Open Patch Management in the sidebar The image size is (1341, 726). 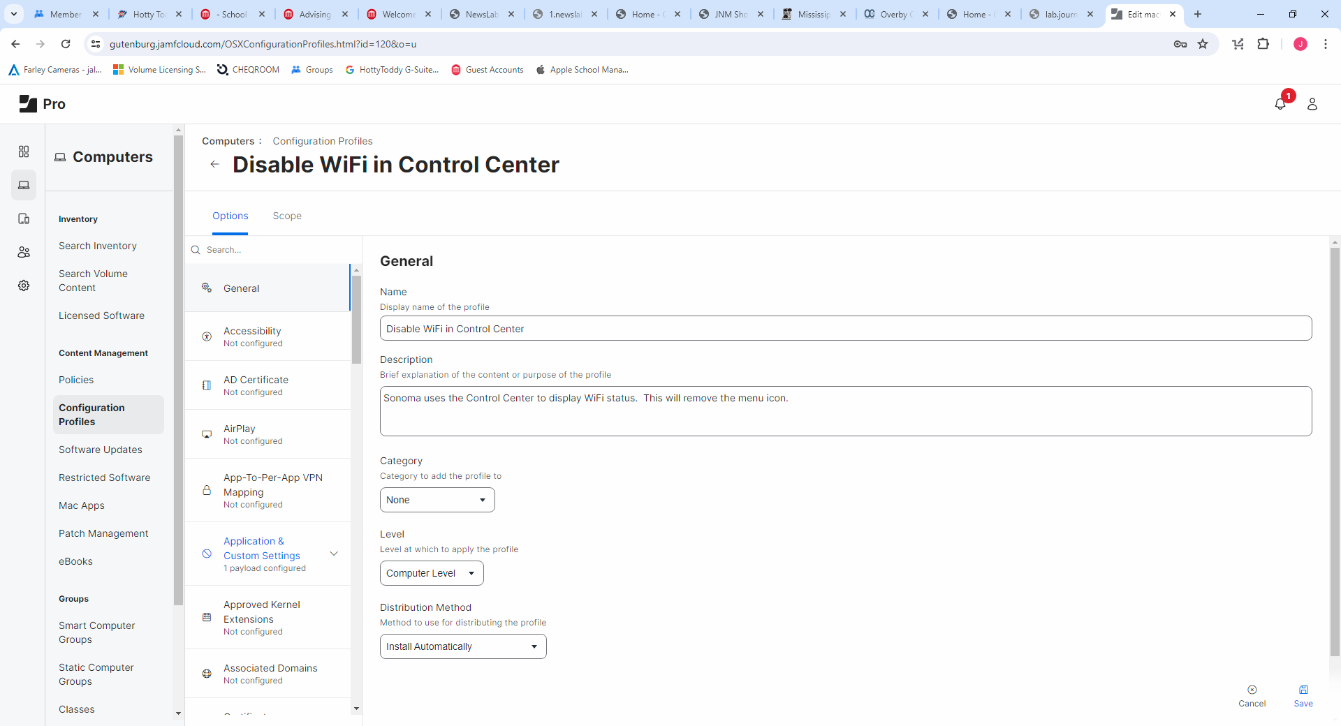coord(103,533)
